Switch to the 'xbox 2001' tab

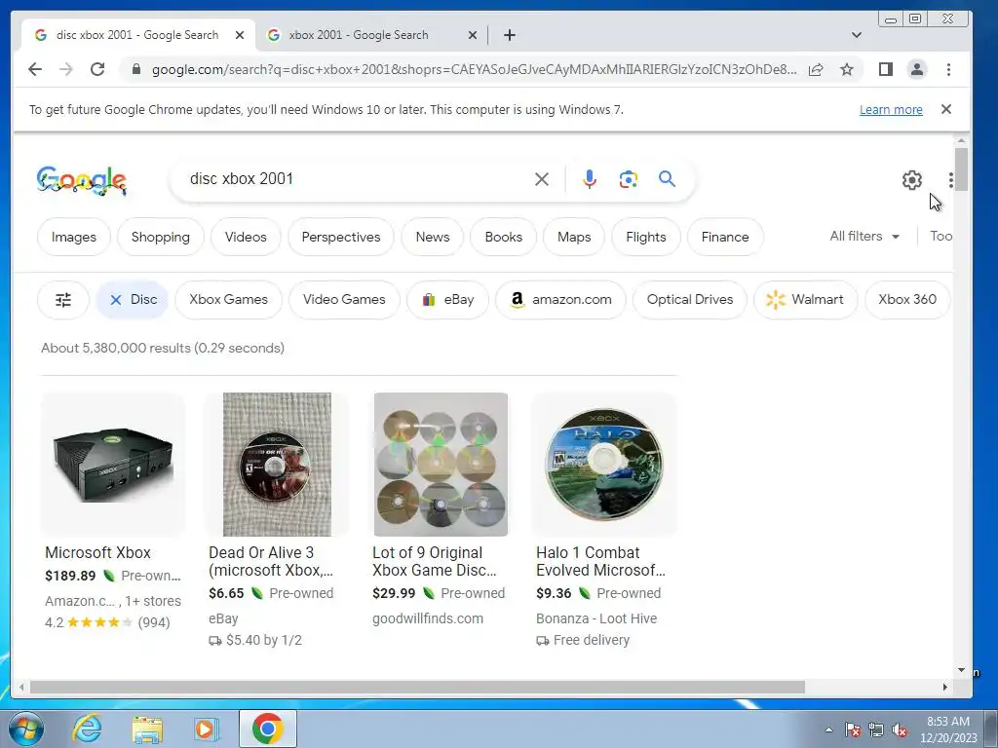tap(371, 35)
